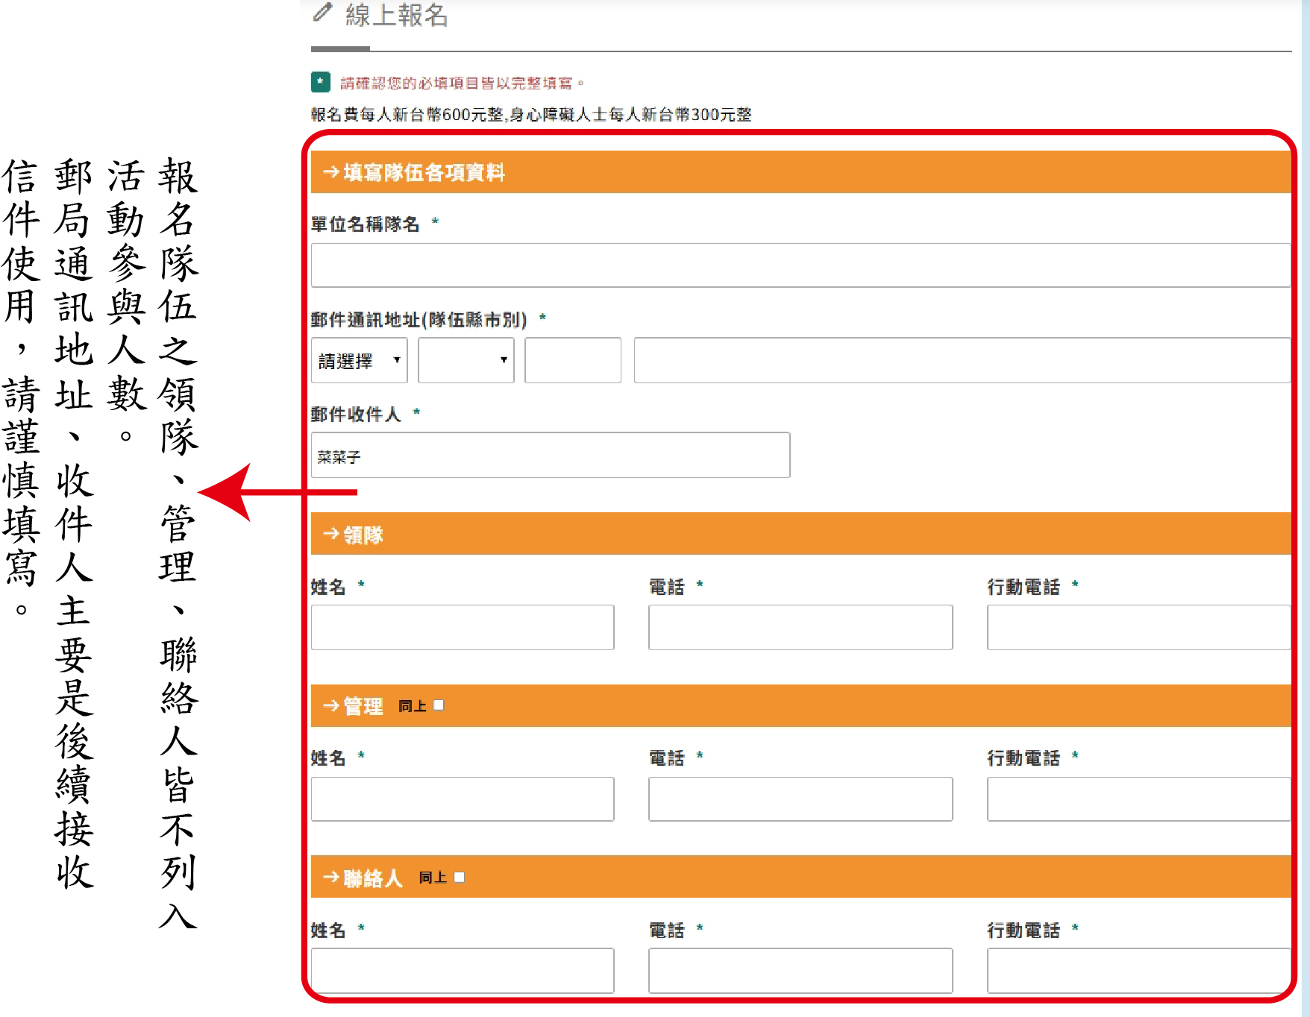The height and width of the screenshot is (1017, 1310).
Task: Click the 領隊 行動電話 input field
Action: coord(1139,627)
